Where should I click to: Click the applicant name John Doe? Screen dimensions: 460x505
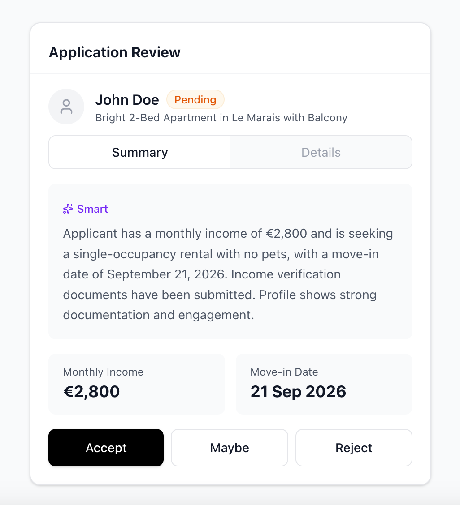point(127,100)
